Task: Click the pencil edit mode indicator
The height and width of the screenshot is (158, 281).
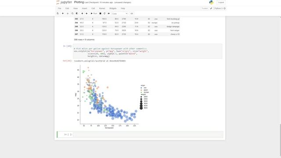Action: tap(211, 8)
